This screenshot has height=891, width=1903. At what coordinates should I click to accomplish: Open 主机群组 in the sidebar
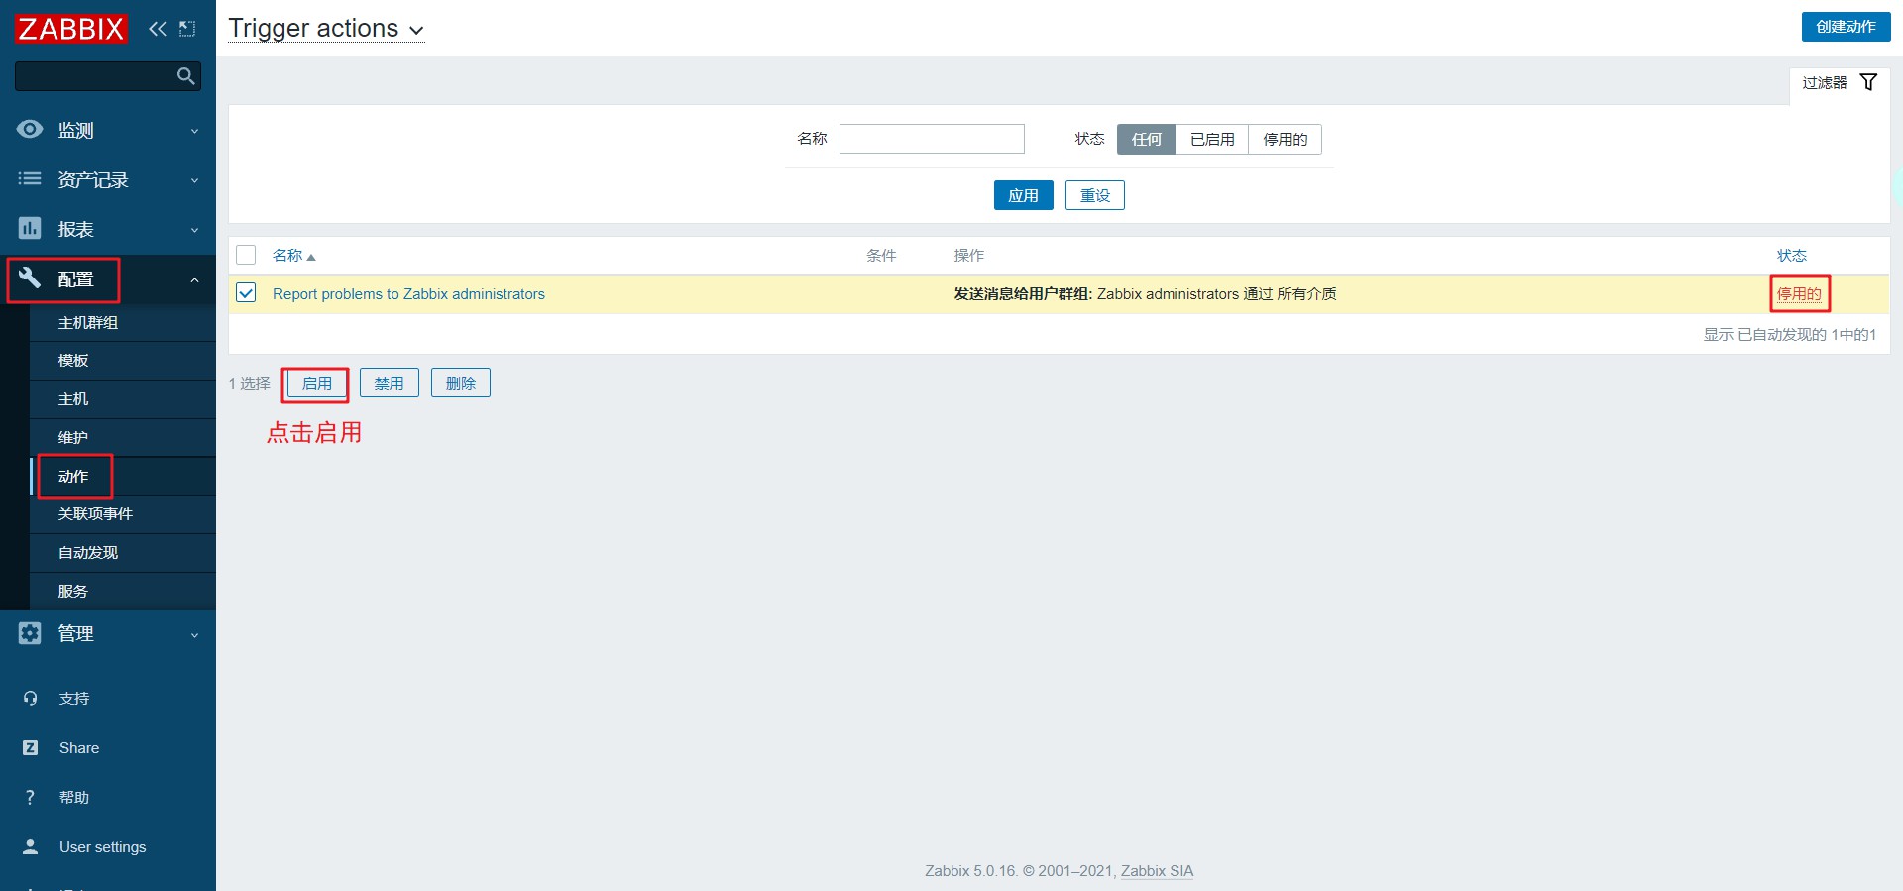88,323
